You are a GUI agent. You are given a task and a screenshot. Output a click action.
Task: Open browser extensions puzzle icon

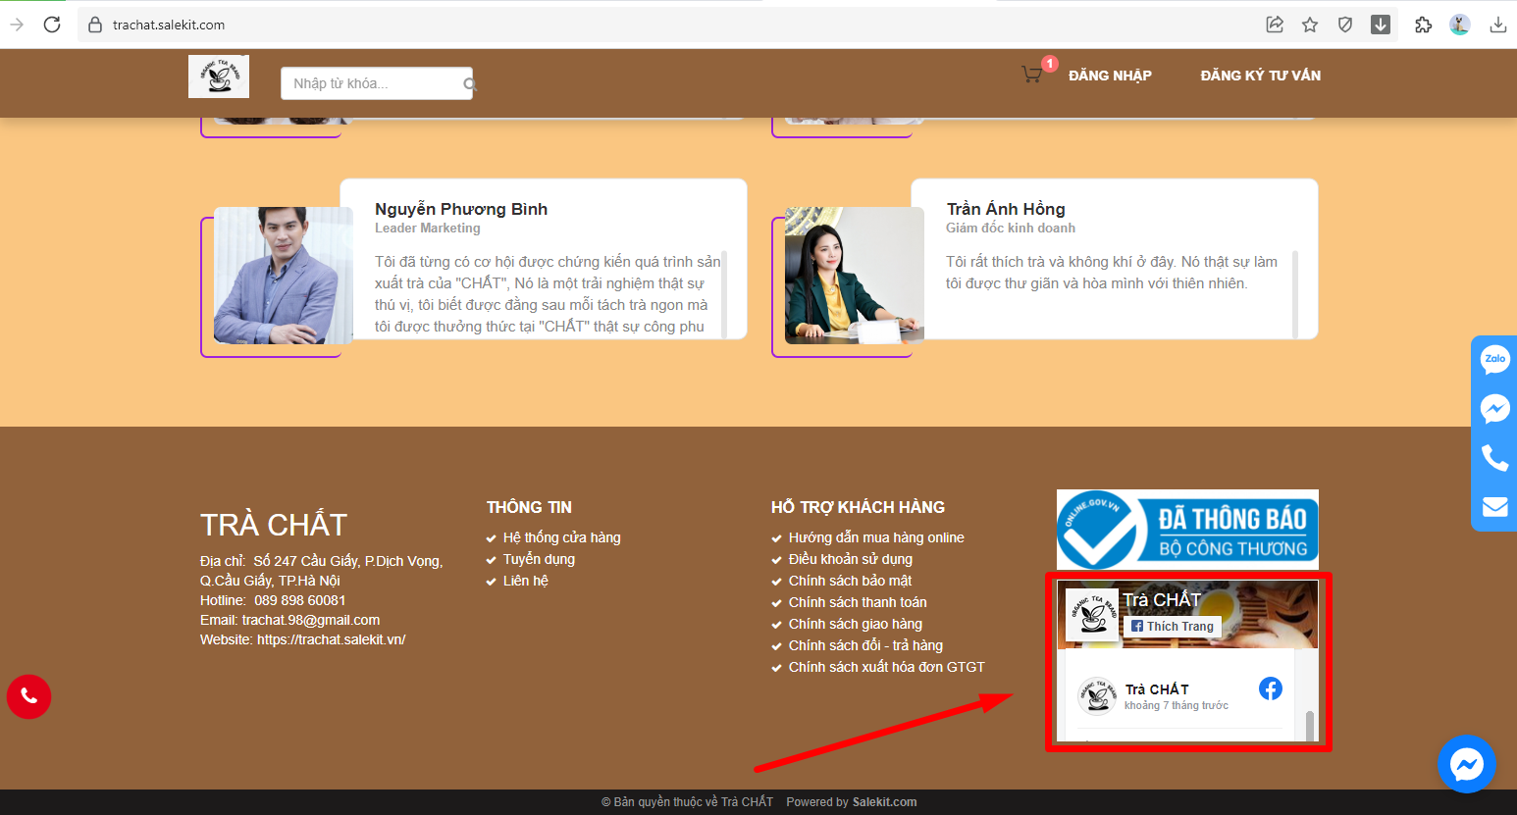1423,25
